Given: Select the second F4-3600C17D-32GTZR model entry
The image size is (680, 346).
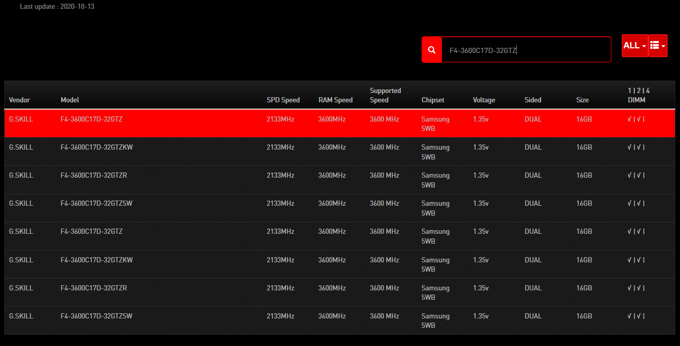Looking at the screenshot, I should click(94, 288).
